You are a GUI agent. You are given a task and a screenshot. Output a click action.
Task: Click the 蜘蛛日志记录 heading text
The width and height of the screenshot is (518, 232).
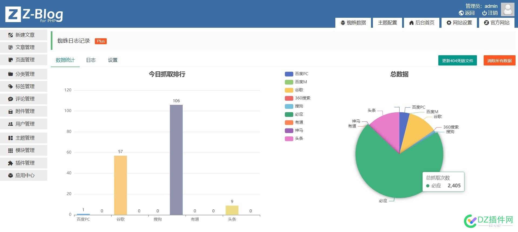tap(73, 41)
